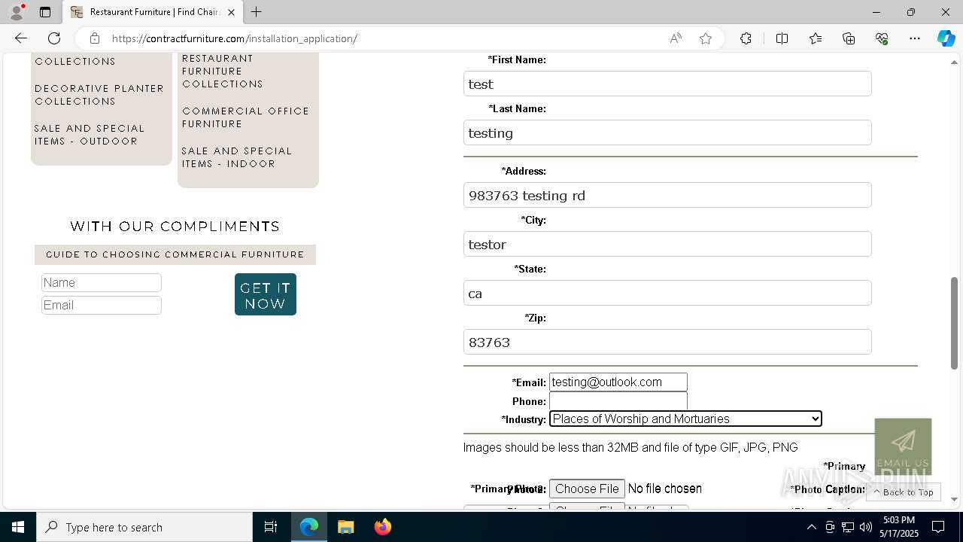Screen dimensions: 963x542
Task: Click Back to Top button
Action: (904, 492)
